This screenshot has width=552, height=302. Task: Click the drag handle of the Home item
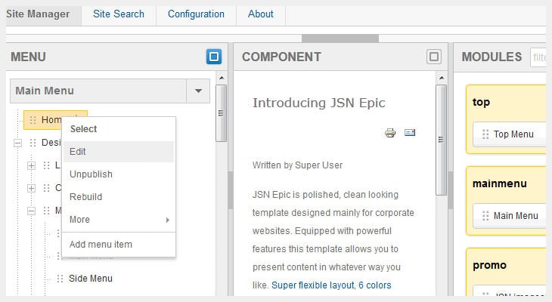click(x=33, y=120)
